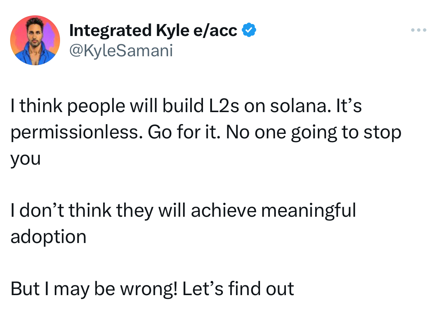Viewport: 439px width, 318px height.
Task: Click the word 'adoption' in the second paragraph
Action: [x=48, y=237]
